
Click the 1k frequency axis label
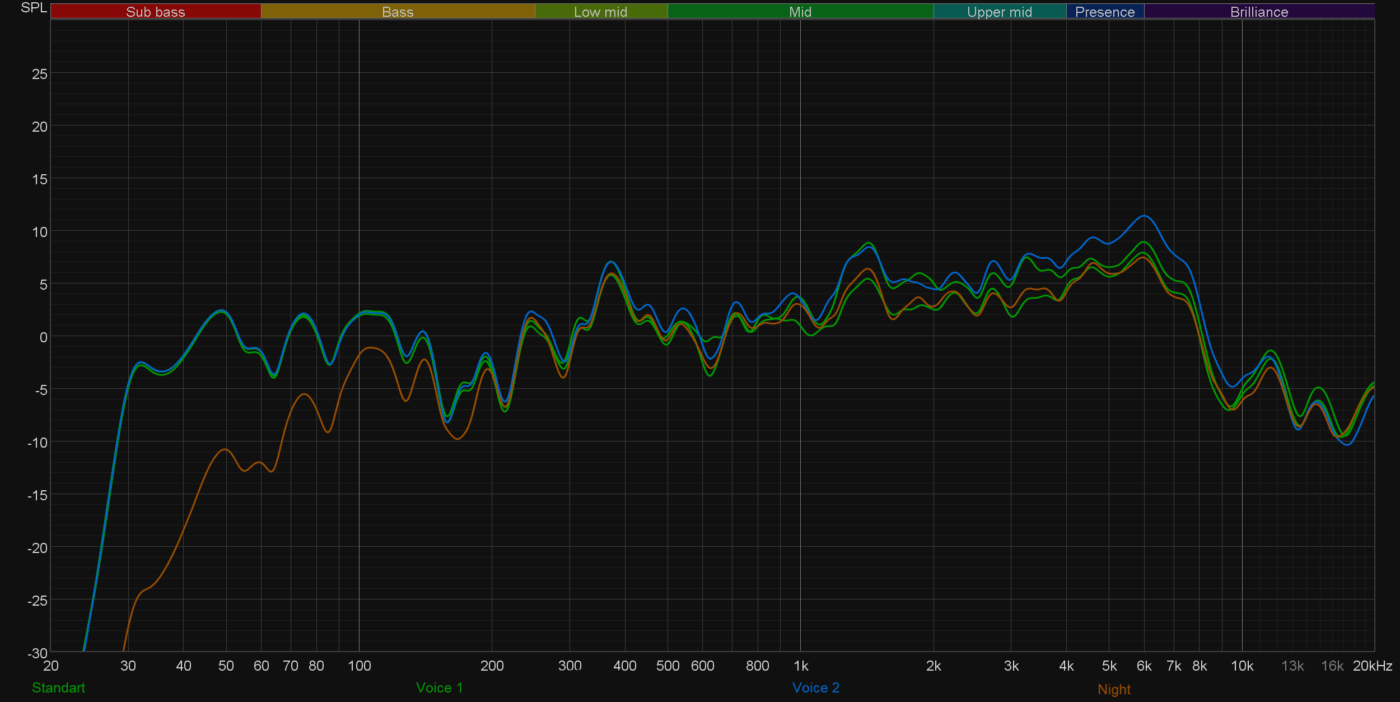pyautogui.click(x=801, y=666)
